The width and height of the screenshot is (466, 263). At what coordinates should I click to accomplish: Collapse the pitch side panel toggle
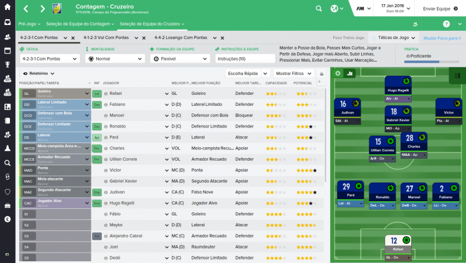457,76
